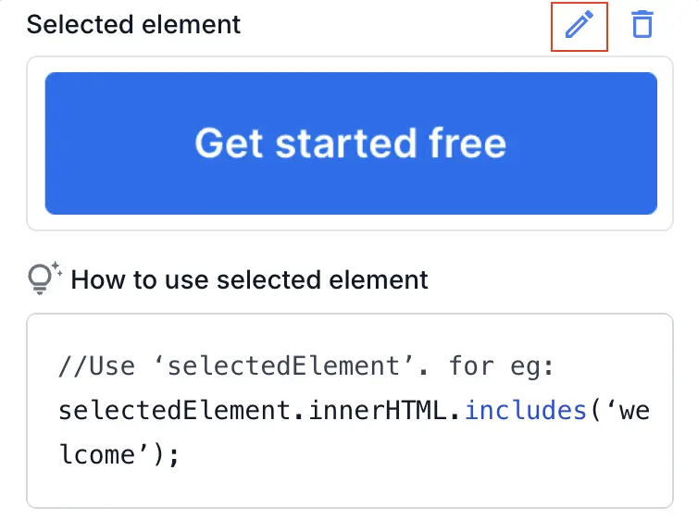This screenshot has width=698, height=520.
Task: Click the 'includes' keyword in code
Action: (x=525, y=410)
